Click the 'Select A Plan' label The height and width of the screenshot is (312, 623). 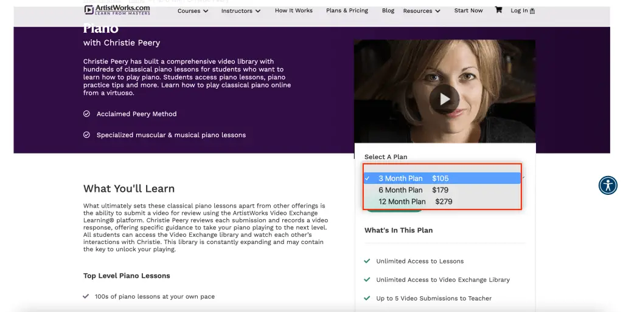(x=386, y=157)
